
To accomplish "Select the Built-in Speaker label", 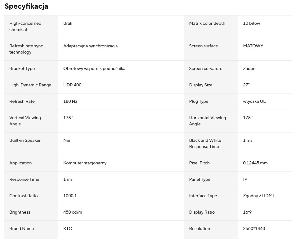I will tap(25, 140).
